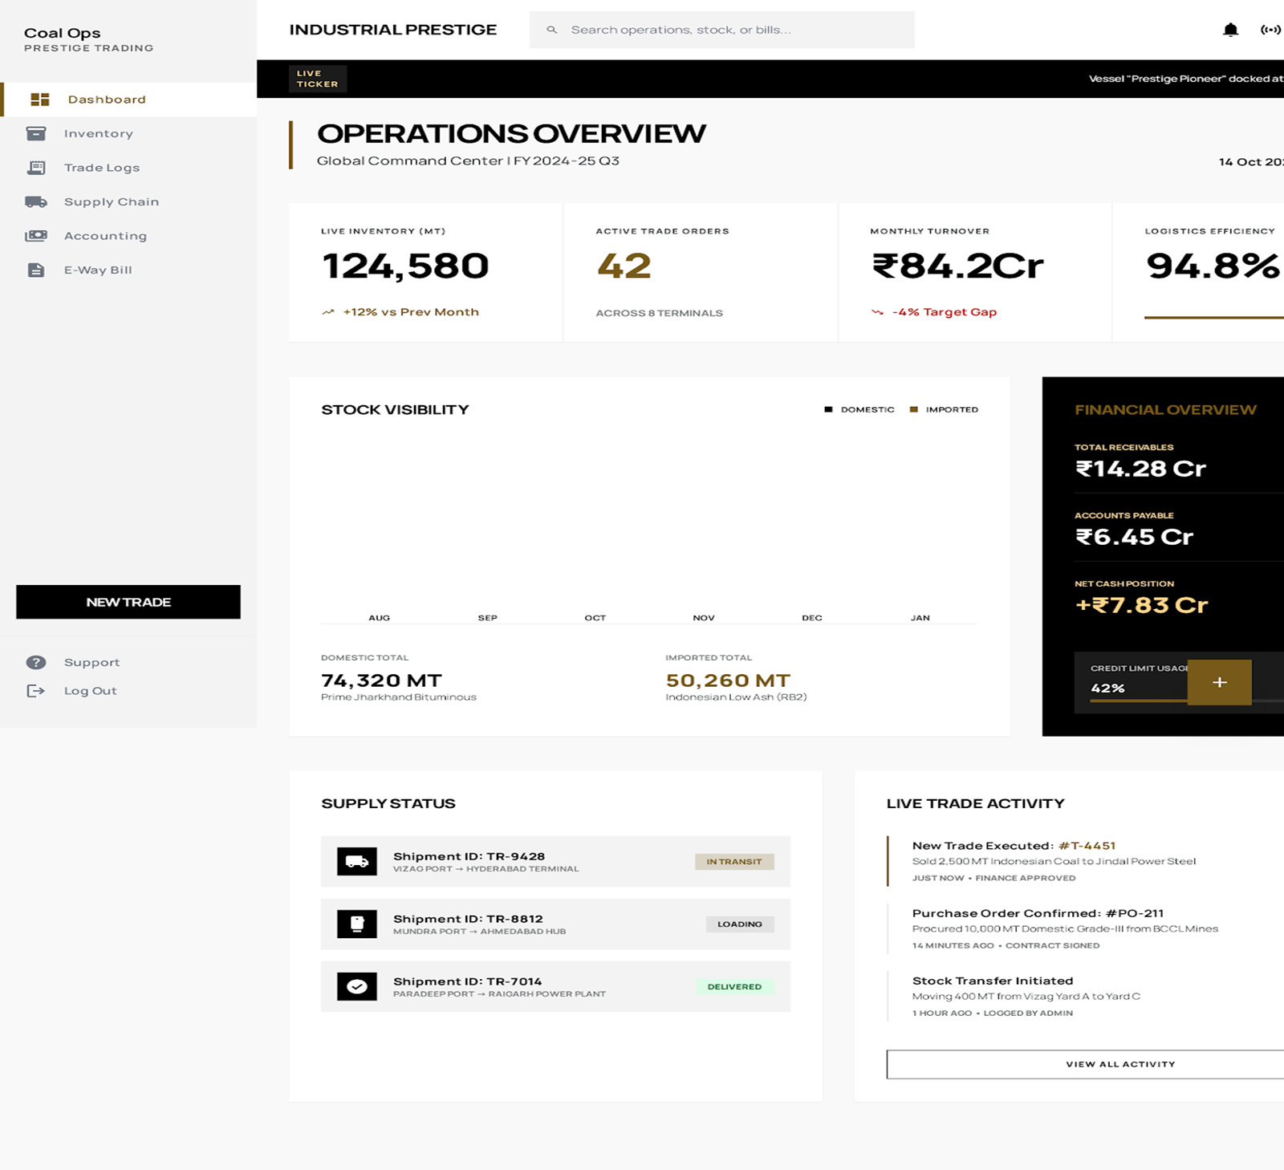
Task: Select the Inventory icon in the sidebar
Action: point(36,133)
